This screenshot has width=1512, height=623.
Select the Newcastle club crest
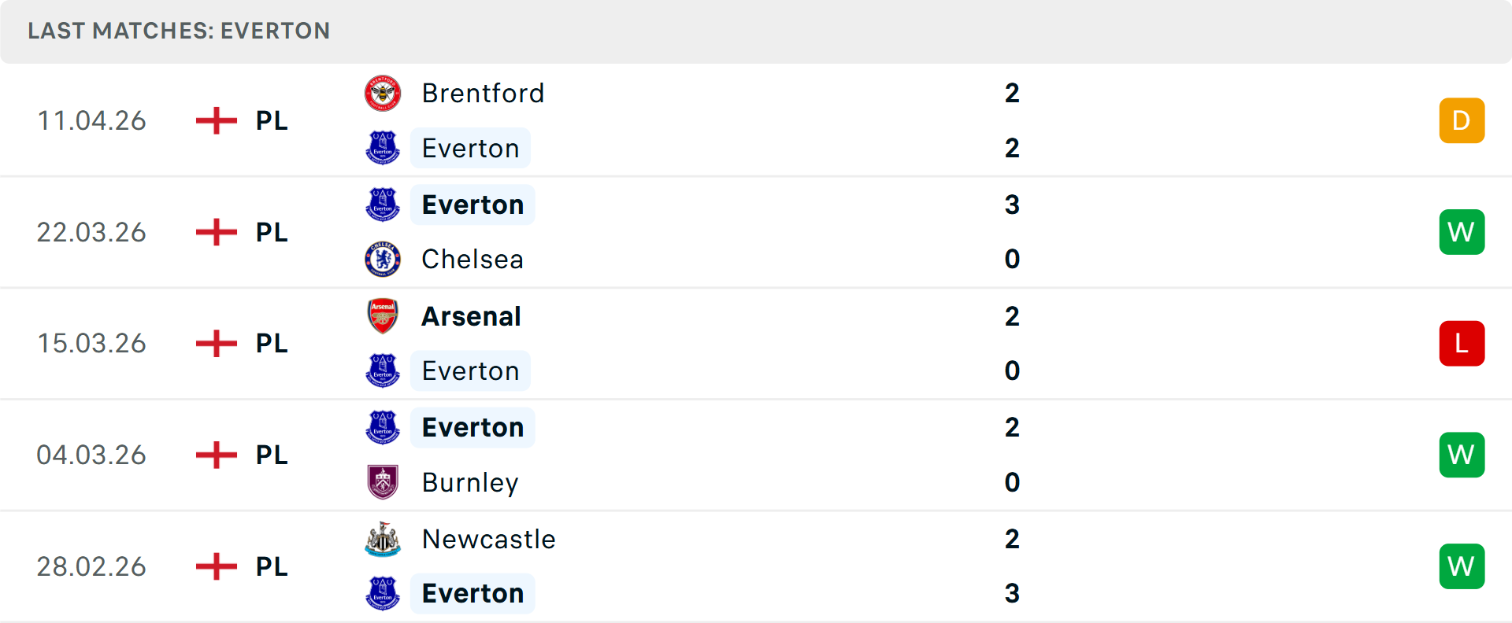383,540
